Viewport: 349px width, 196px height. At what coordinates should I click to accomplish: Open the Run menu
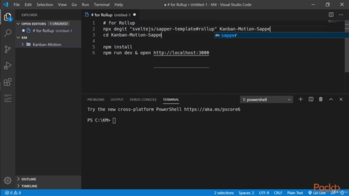coord(85,4)
